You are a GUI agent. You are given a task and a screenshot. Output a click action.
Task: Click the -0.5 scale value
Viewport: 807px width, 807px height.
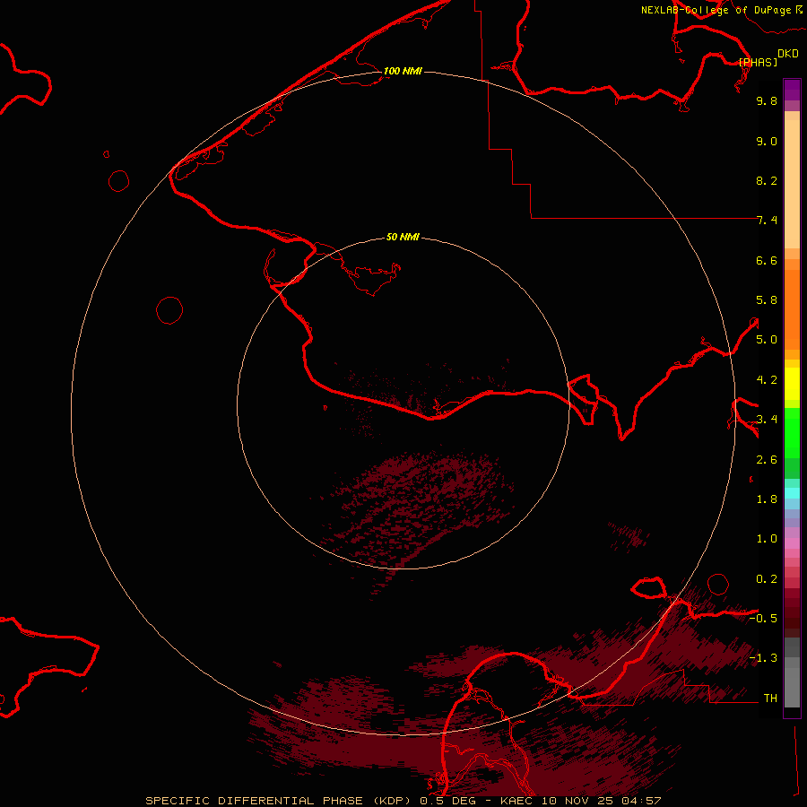pos(763,619)
